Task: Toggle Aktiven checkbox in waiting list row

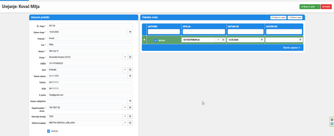Action: (x=156, y=40)
